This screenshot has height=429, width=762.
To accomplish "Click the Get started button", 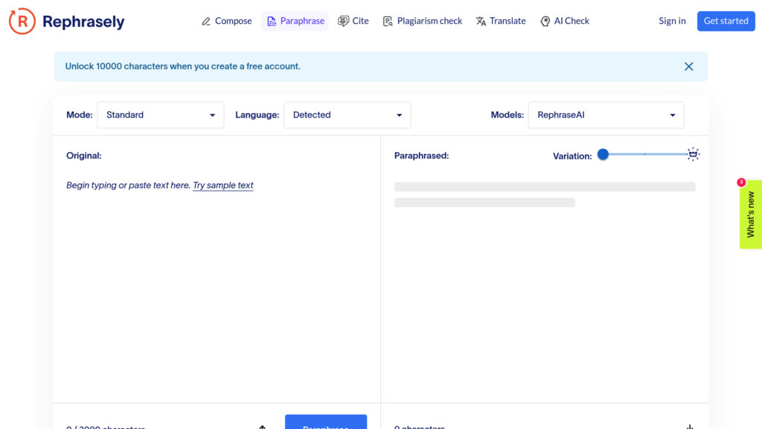I will coord(726,21).
